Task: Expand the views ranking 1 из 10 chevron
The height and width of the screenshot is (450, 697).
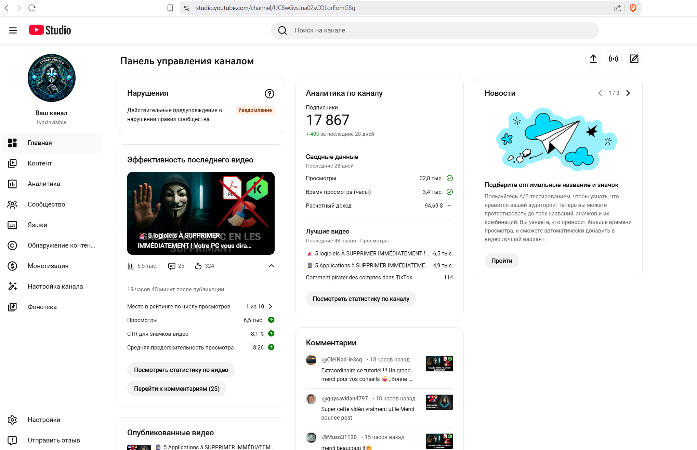Action: 271,306
